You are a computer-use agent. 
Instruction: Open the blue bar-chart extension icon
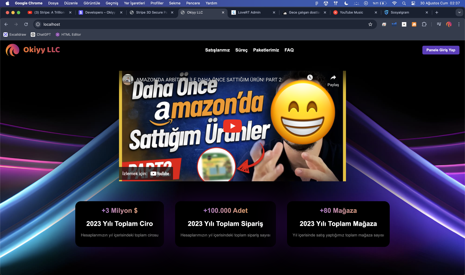(394, 24)
